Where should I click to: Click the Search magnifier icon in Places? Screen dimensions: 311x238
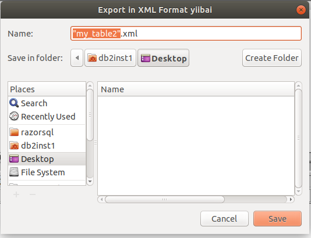point(14,103)
